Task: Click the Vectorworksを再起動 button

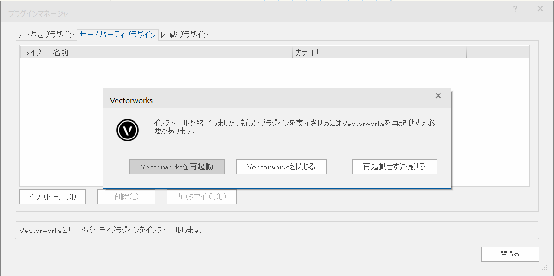Action: [x=177, y=167]
